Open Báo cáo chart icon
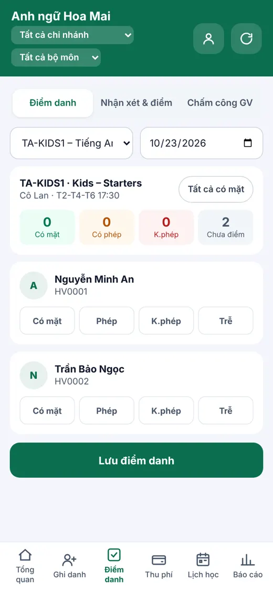The width and height of the screenshot is (273, 592). coord(247,559)
